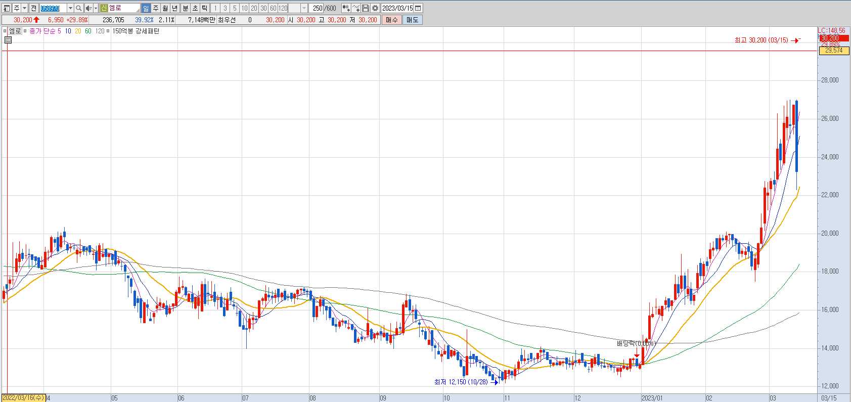
Task: Click the 엠로 legend label
Action: point(15,31)
